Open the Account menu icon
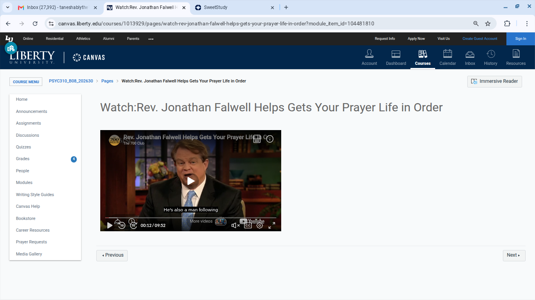The height and width of the screenshot is (300, 535). 369,57
